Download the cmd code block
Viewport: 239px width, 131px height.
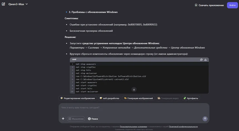(x=205, y=60)
